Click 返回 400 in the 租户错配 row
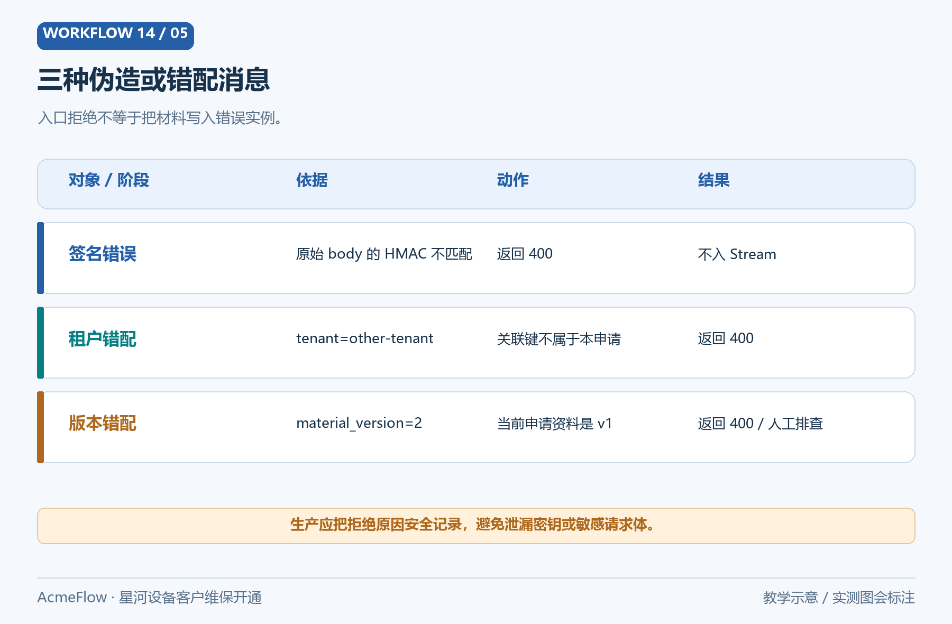The image size is (952, 624). click(726, 338)
